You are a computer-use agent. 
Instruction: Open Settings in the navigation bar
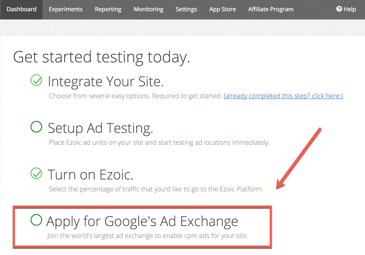[x=186, y=9]
